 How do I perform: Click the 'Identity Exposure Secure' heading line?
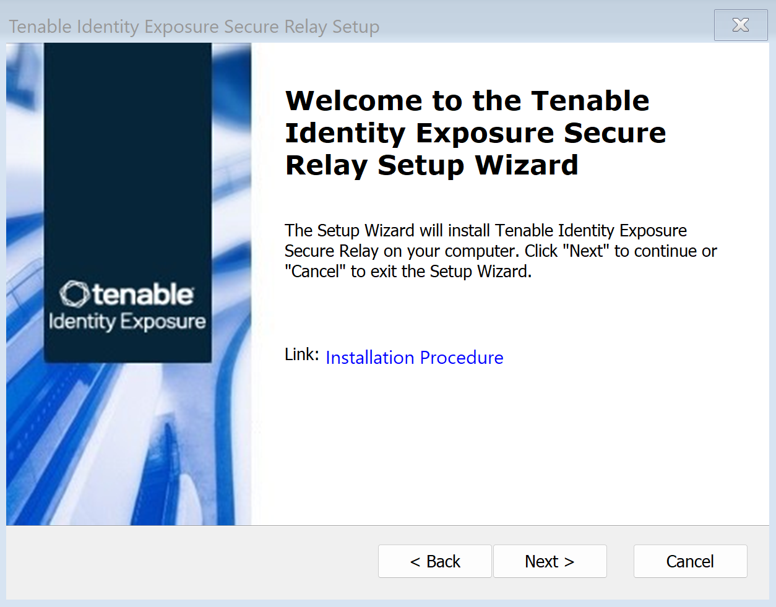point(475,133)
